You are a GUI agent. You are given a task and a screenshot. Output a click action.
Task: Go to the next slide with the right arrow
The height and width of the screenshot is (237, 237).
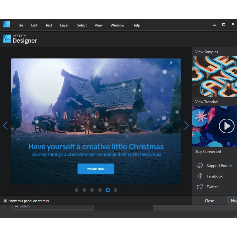pos(186,126)
